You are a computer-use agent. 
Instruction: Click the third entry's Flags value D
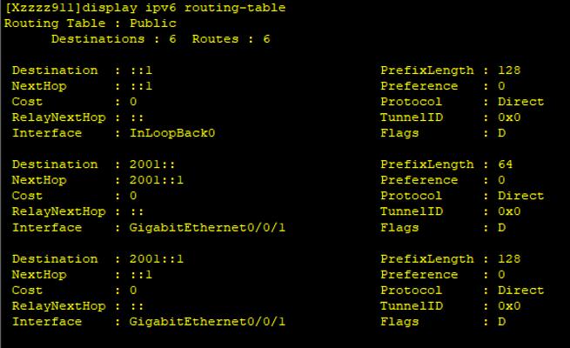click(x=501, y=322)
